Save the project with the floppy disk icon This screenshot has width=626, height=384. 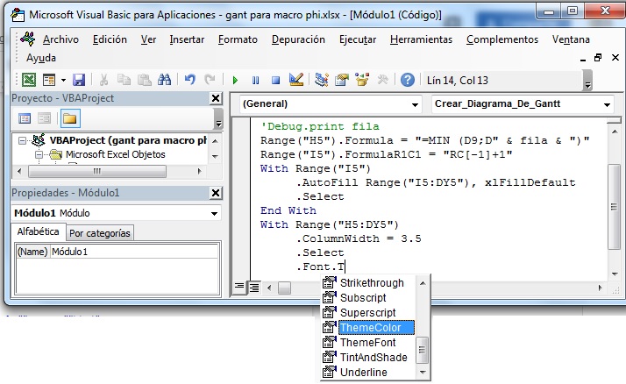click(79, 80)
